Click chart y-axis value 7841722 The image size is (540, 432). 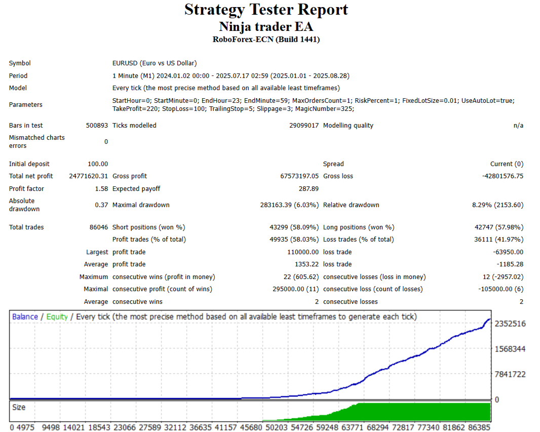(510, 374)
